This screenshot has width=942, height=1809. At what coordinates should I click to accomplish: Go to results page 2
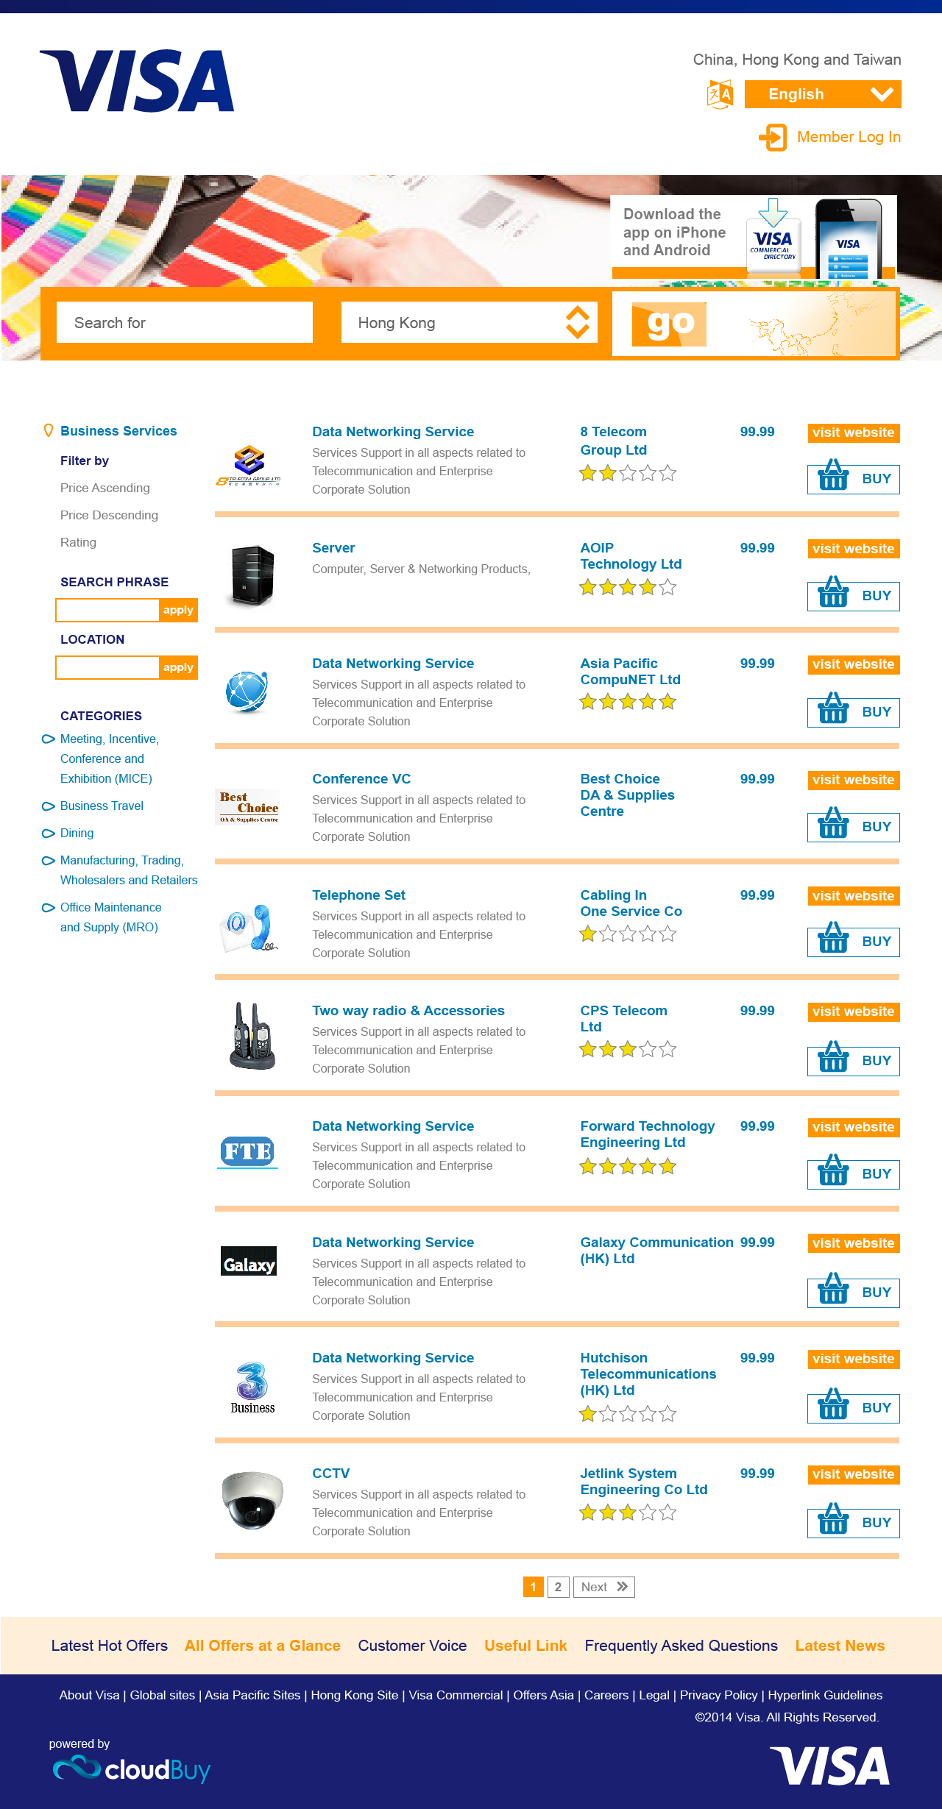(x=558, y=1587)
